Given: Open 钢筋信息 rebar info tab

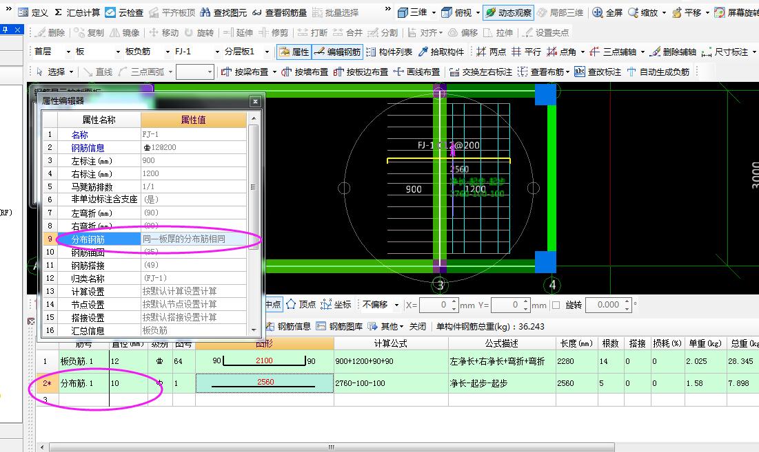Looking at the screenshot, I should 287,326.
